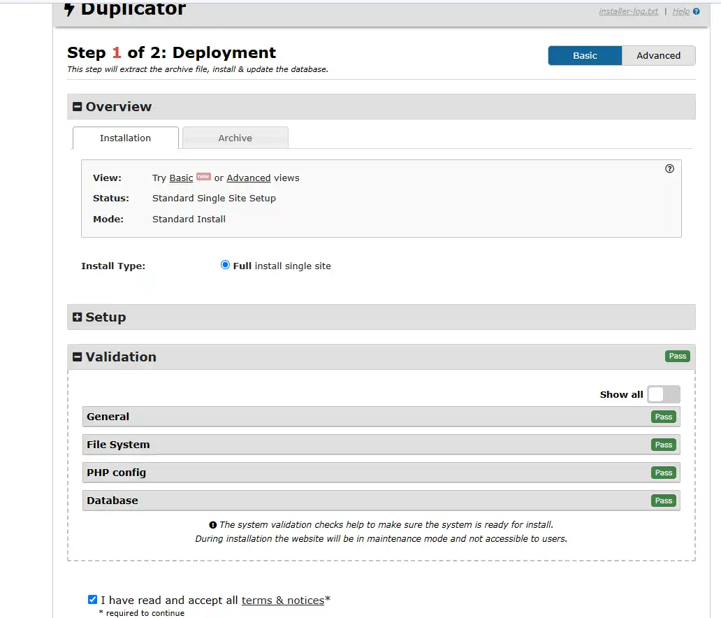Click the 'Show all' label text
Image resolution: width=721 pixels, height=618 pixels.
[621, 394]
